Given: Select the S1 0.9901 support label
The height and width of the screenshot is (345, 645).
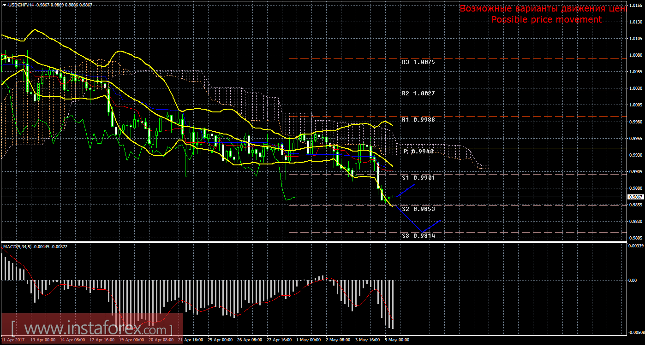Looking at the screenshot, I should (418, 177).
